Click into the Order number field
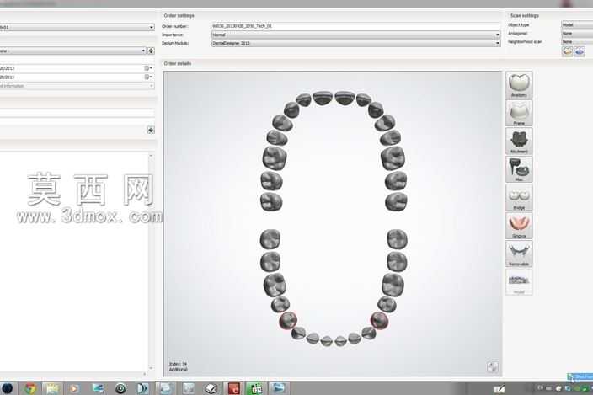Viewport: 593px width, 395px height. pos(356,26)
